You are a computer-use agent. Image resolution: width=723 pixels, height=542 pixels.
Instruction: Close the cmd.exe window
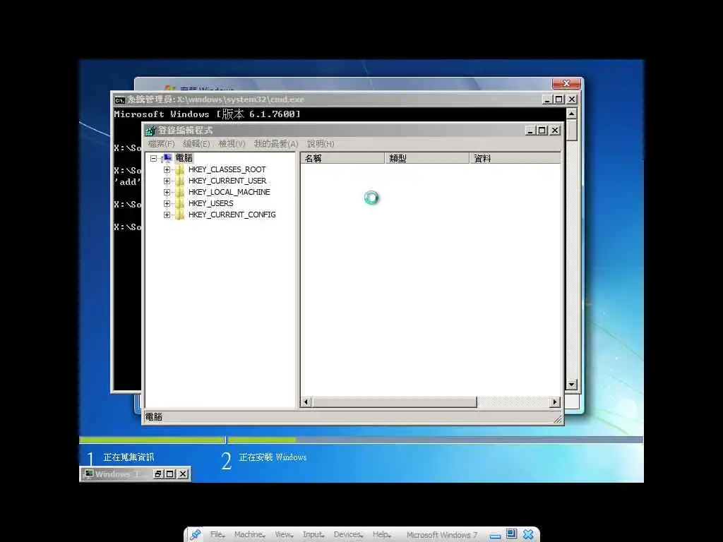point(572,100)
